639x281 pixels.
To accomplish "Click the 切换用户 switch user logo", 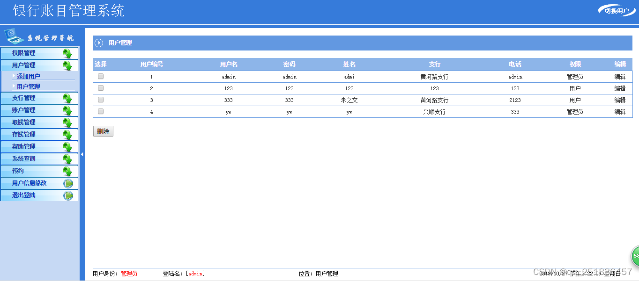I will [x=617, y=11].
